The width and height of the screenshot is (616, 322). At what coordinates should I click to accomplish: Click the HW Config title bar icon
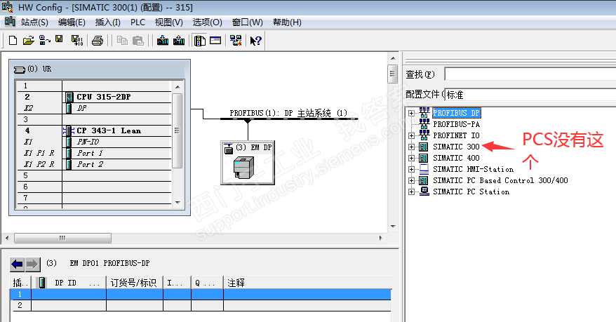click(x=7, y=7)
